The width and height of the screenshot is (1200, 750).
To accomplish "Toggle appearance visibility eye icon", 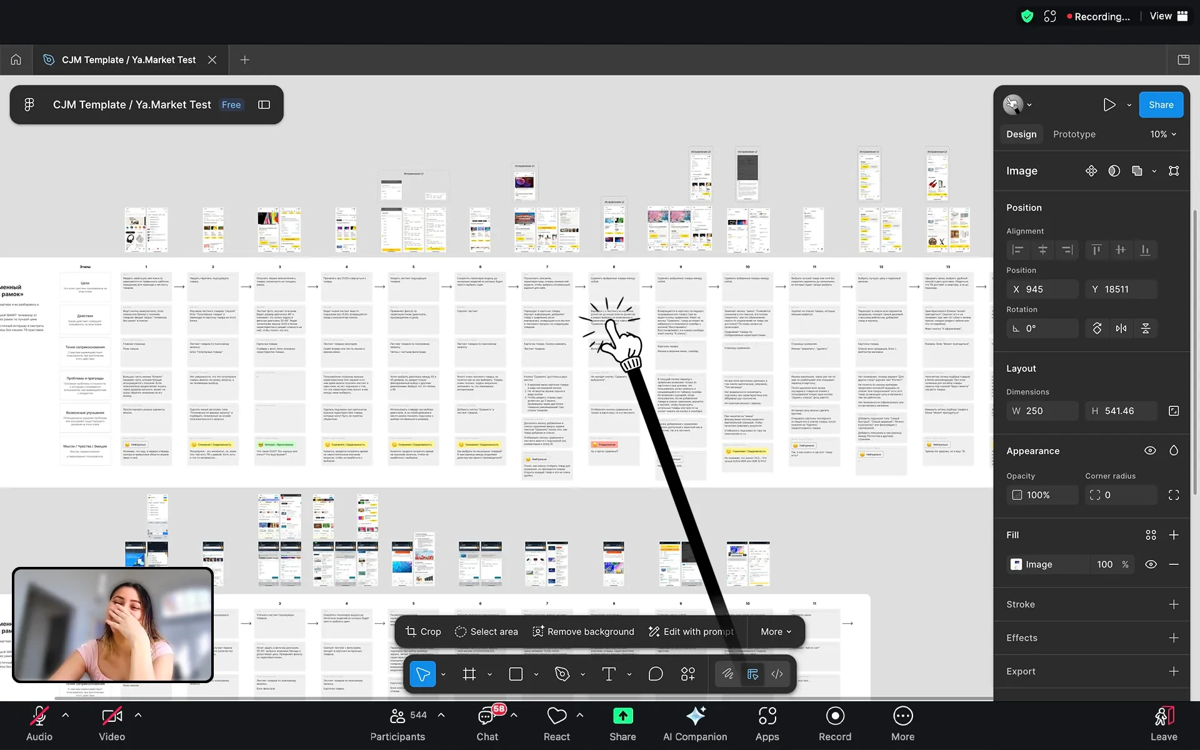I will pos(1150,451).
